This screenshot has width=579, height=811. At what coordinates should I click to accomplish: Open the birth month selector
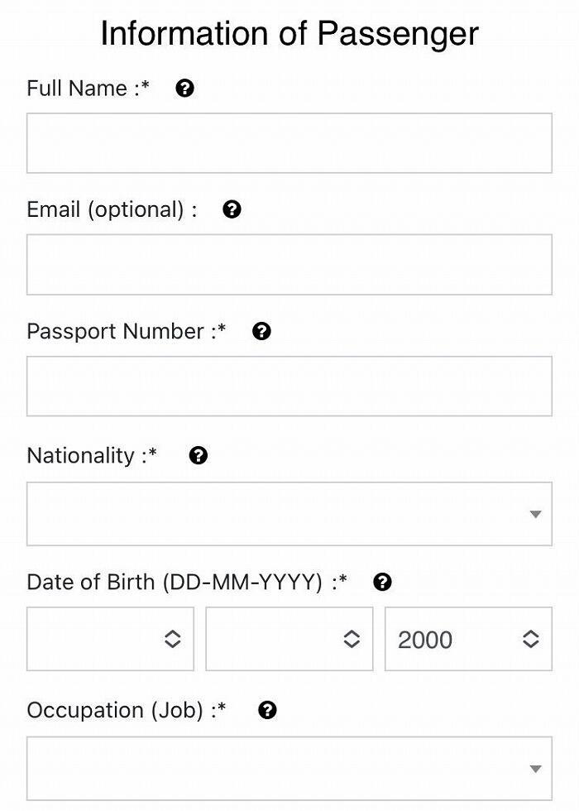[x=289, y=639]
